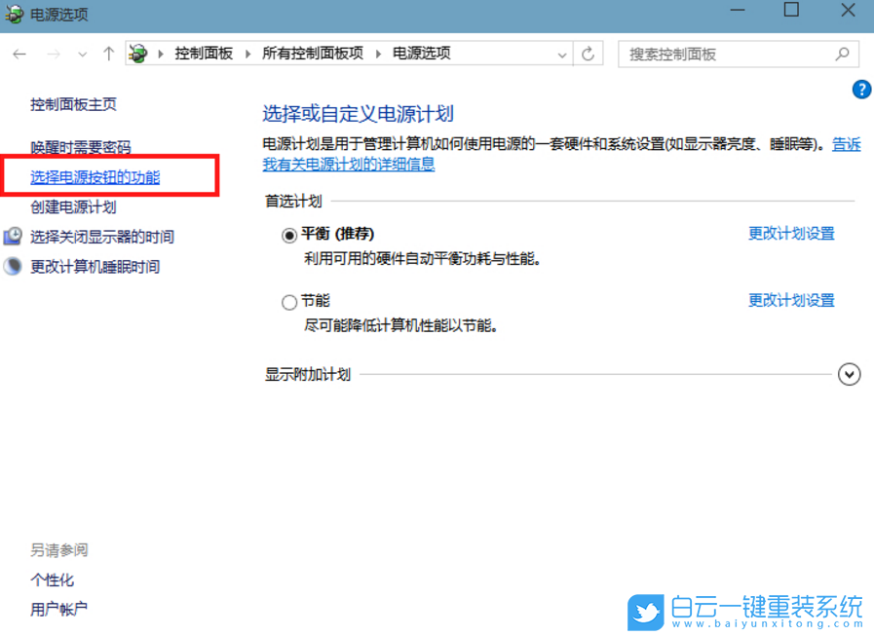The height and width of the screenshot is (636, 874).
Task: Click the back navigation arrow
Action: (x=20, y=54)
